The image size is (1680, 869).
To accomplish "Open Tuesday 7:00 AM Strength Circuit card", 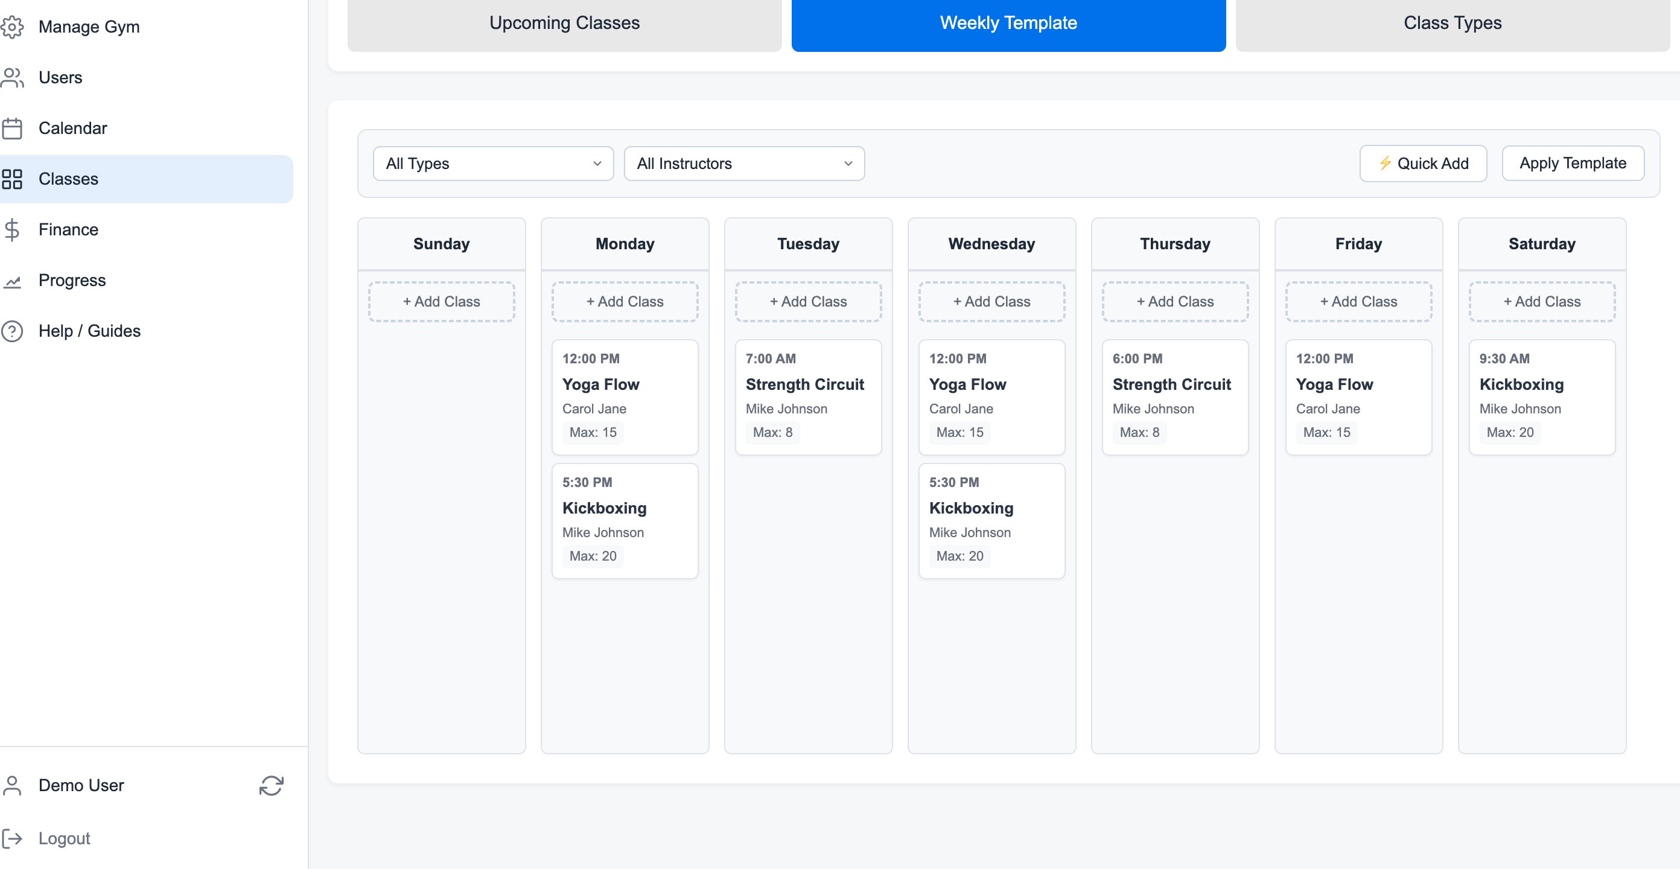I will 808,396.
